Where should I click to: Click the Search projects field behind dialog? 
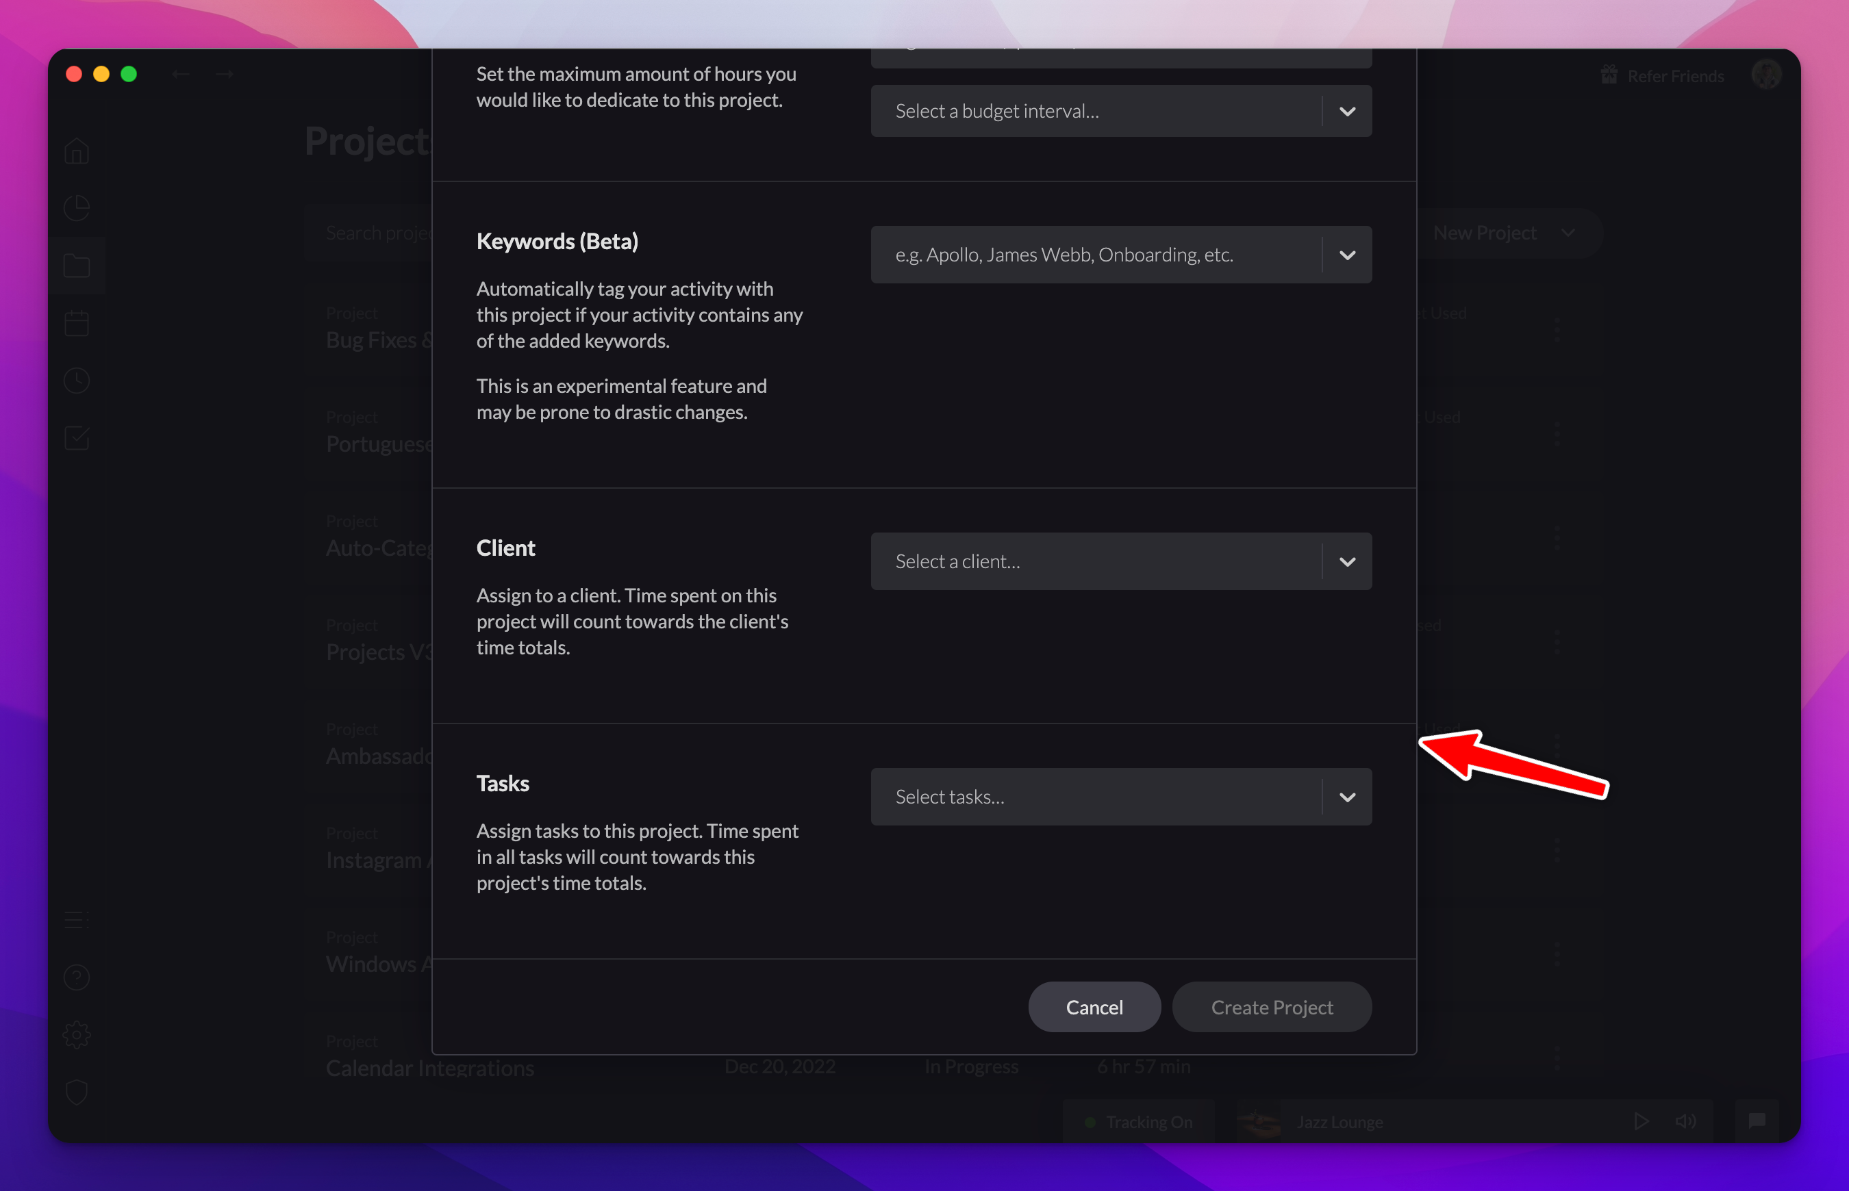[368, 233]
